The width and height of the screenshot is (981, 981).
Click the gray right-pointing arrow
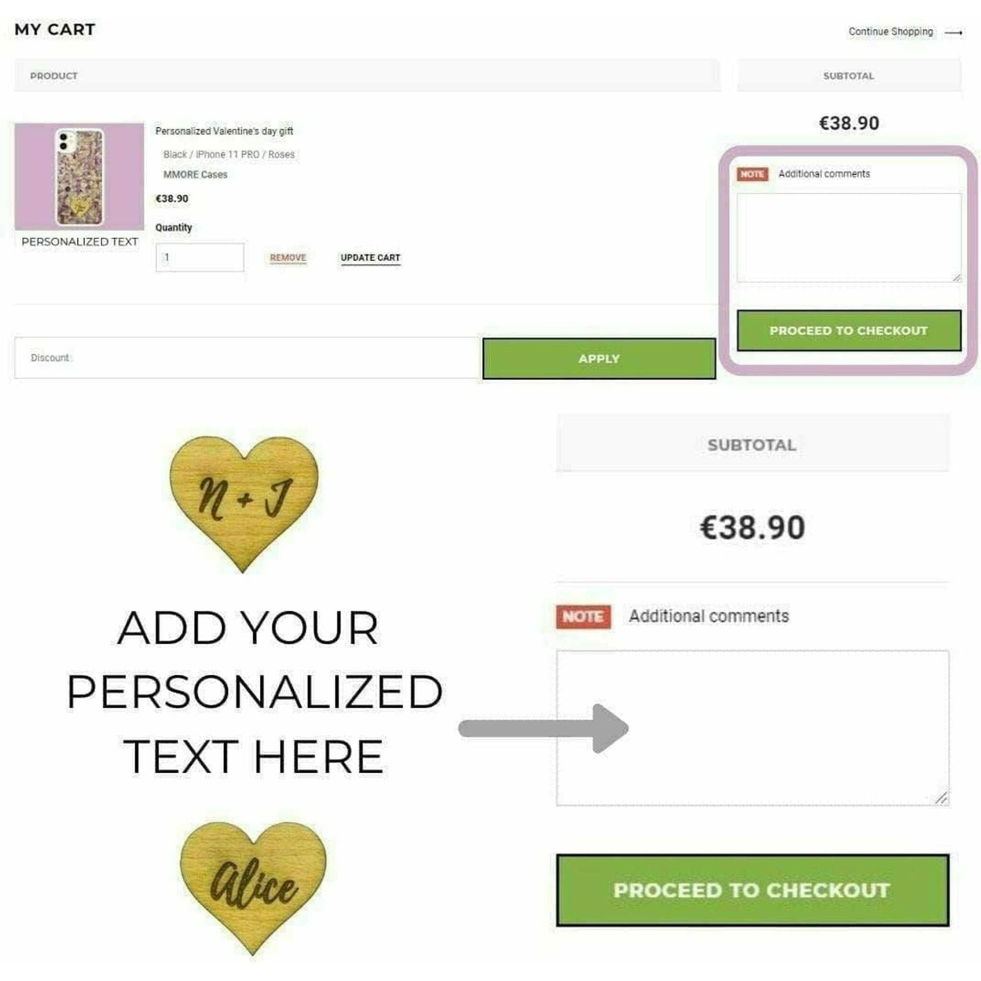tap(544, 729)
